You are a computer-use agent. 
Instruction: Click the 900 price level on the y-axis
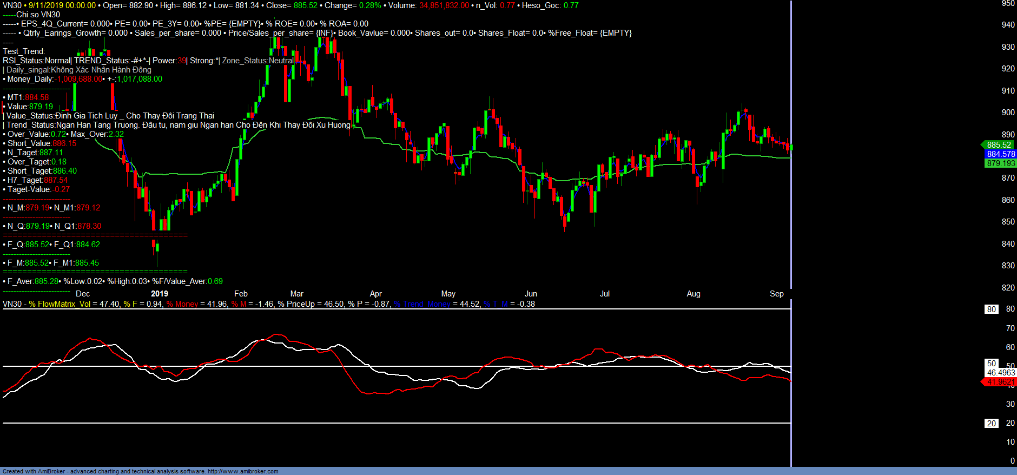point(1008,113)
